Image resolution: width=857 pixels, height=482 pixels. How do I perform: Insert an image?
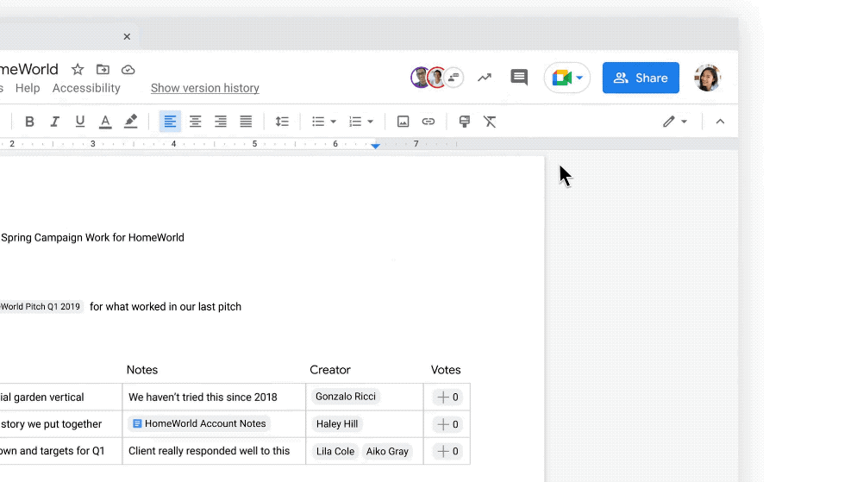[x=403, y=122]
